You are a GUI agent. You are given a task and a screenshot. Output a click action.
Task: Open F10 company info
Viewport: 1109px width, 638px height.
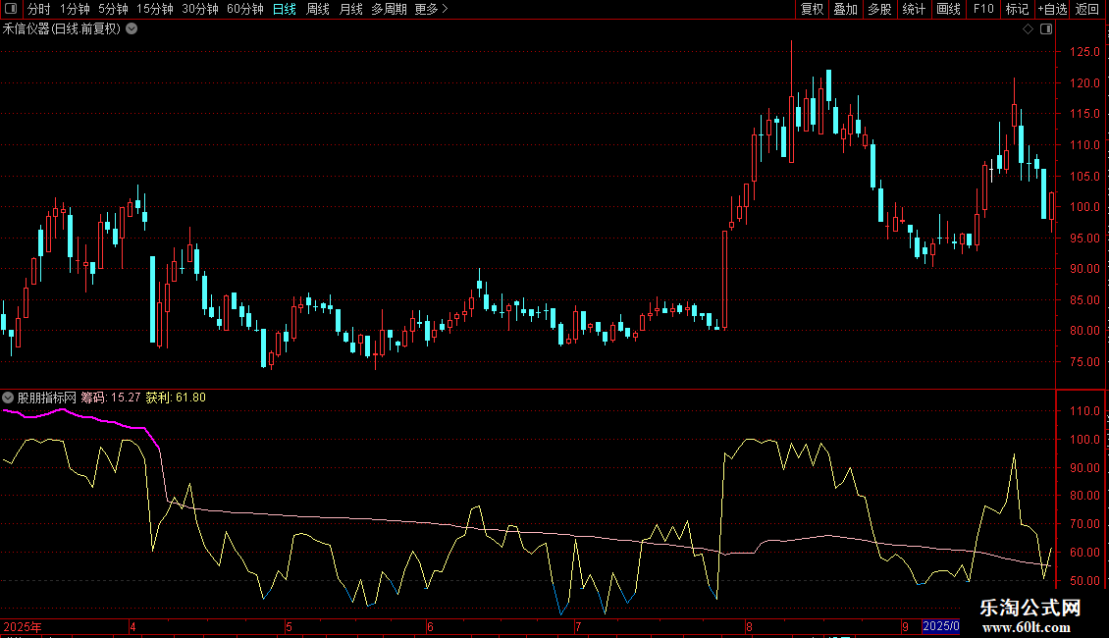click(983, 9)
